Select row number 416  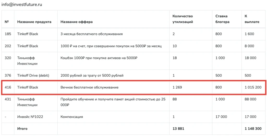point(8,87)
